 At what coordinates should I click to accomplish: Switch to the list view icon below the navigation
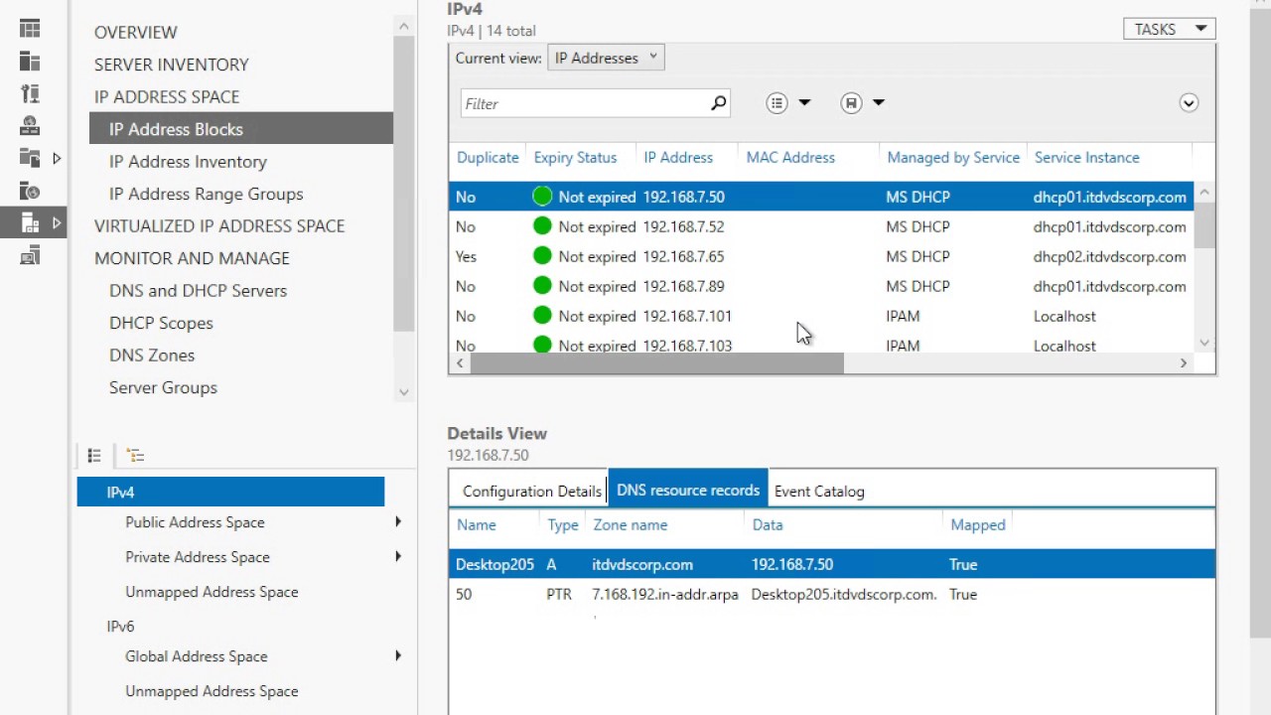point(94,456)
